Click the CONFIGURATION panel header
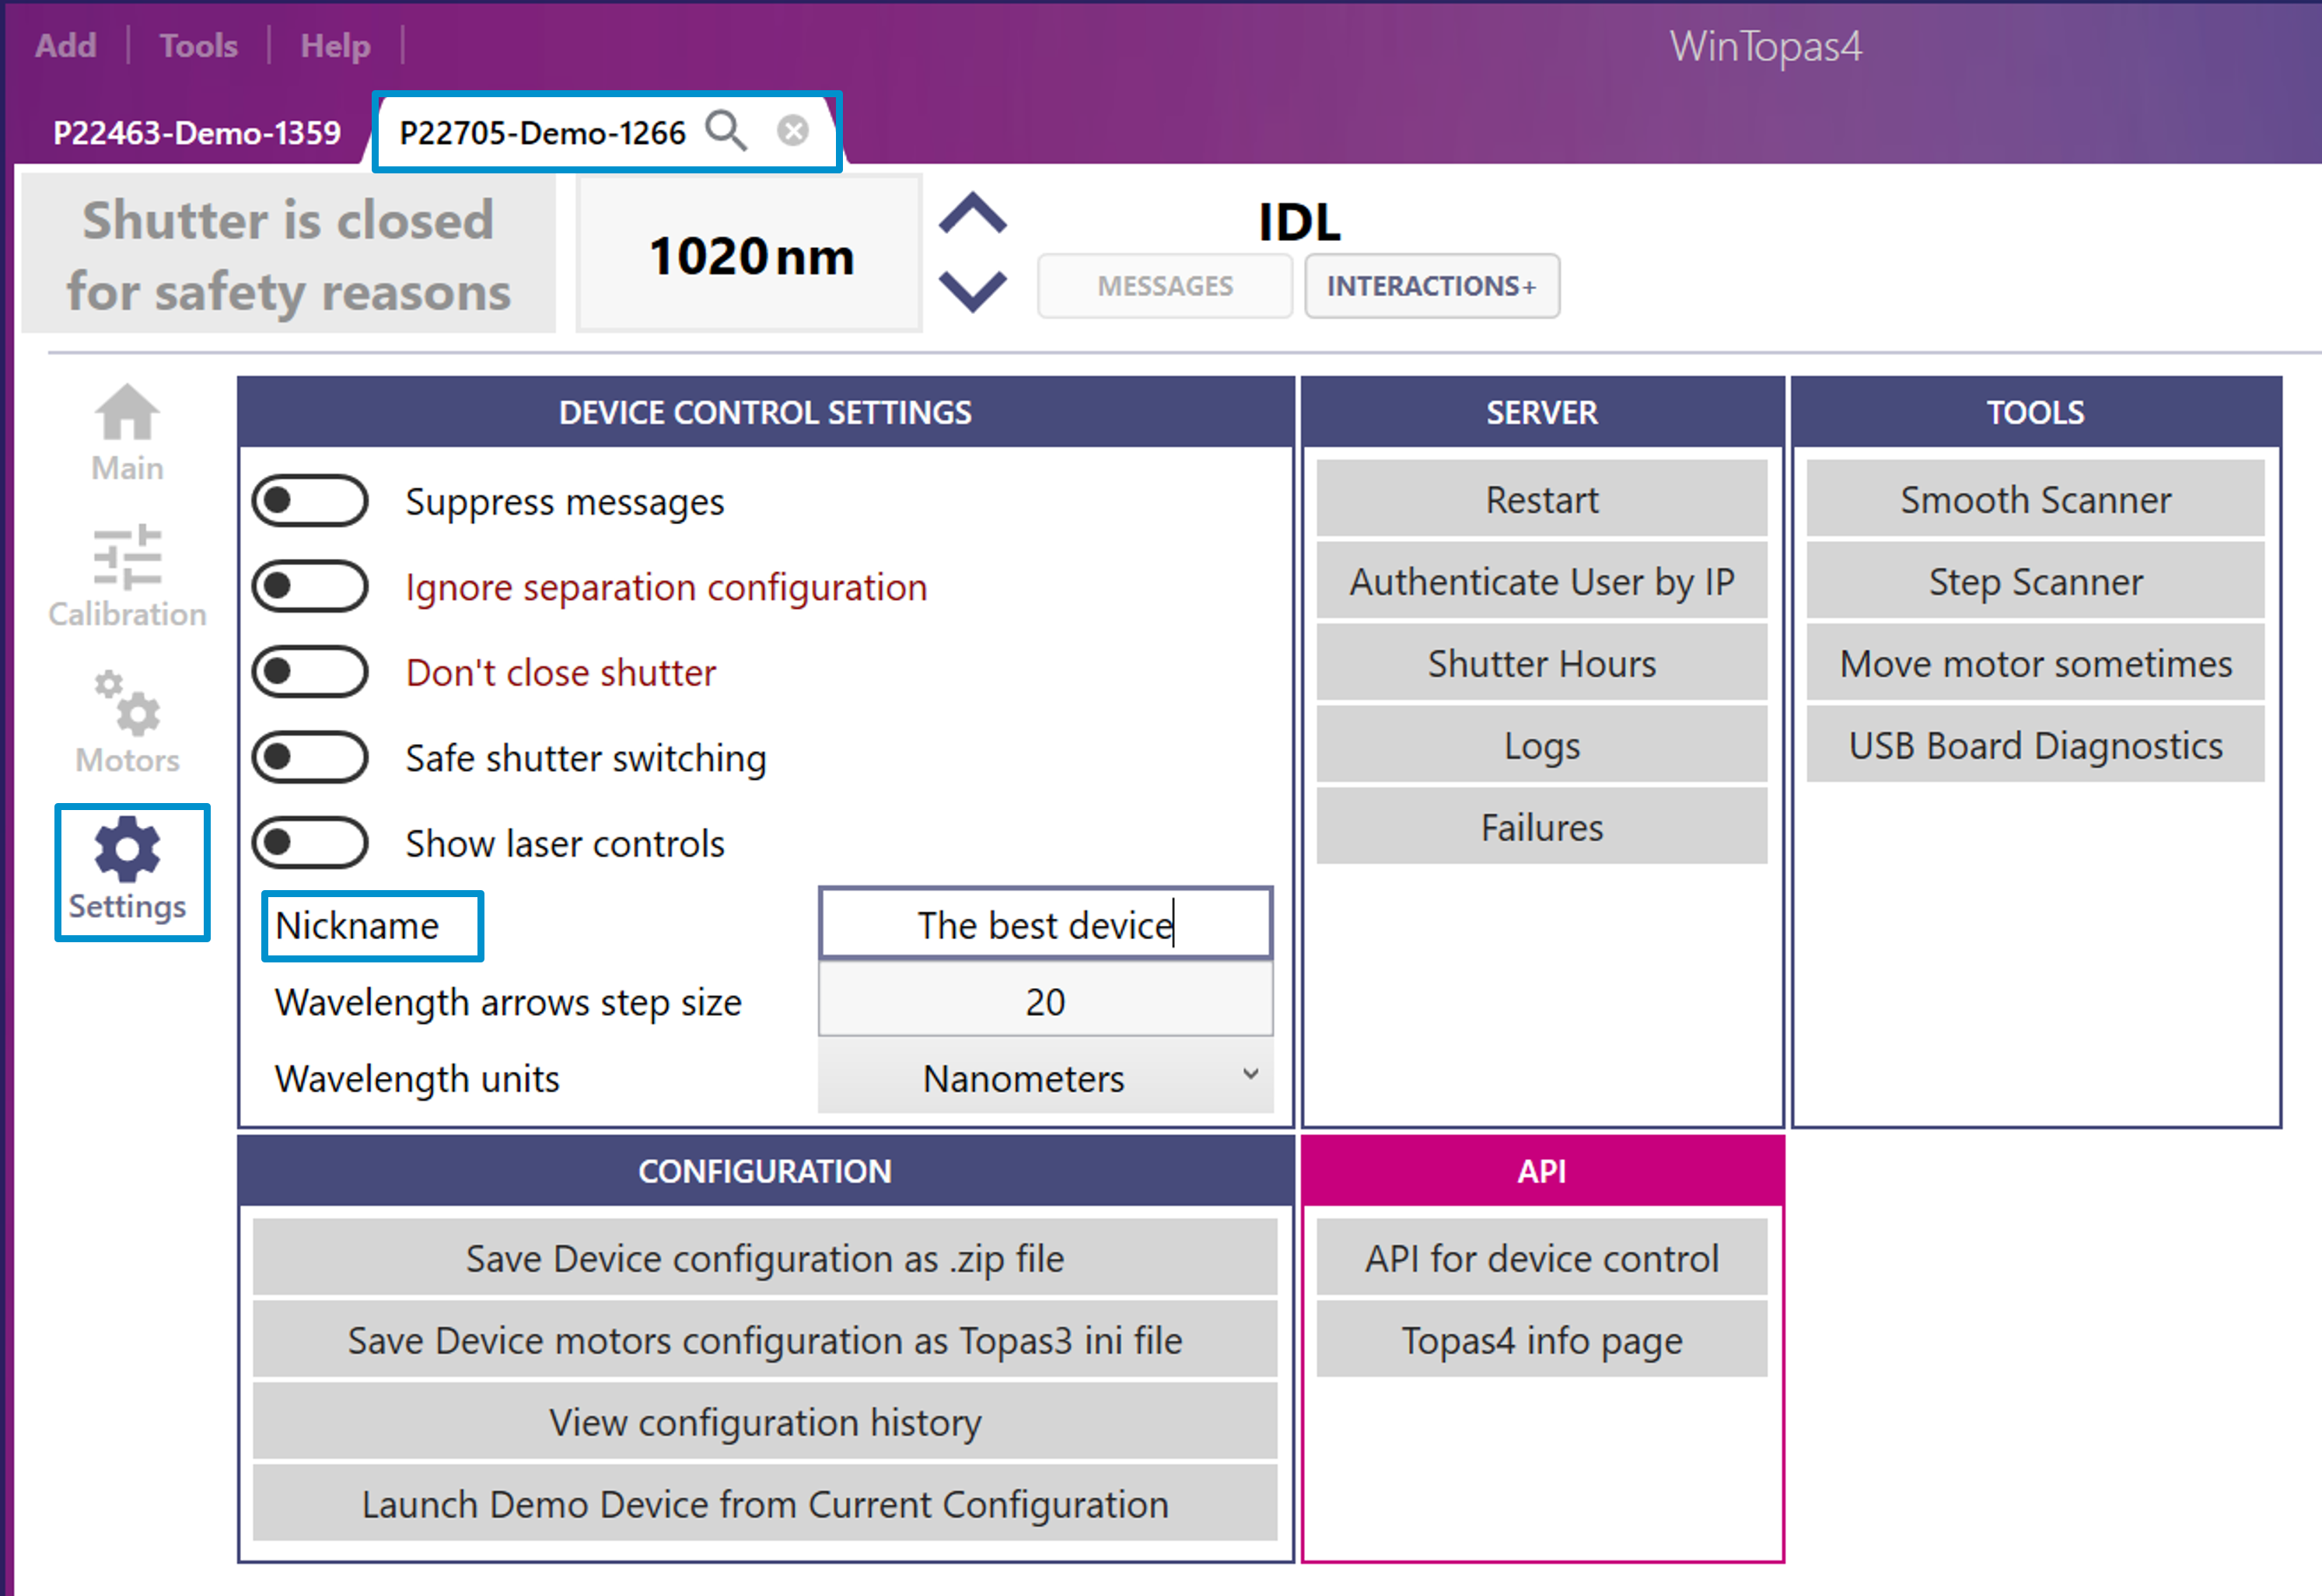The height and width of the screenshot is (1596, 2322). pyautogui.click(x=765, y=1171)
